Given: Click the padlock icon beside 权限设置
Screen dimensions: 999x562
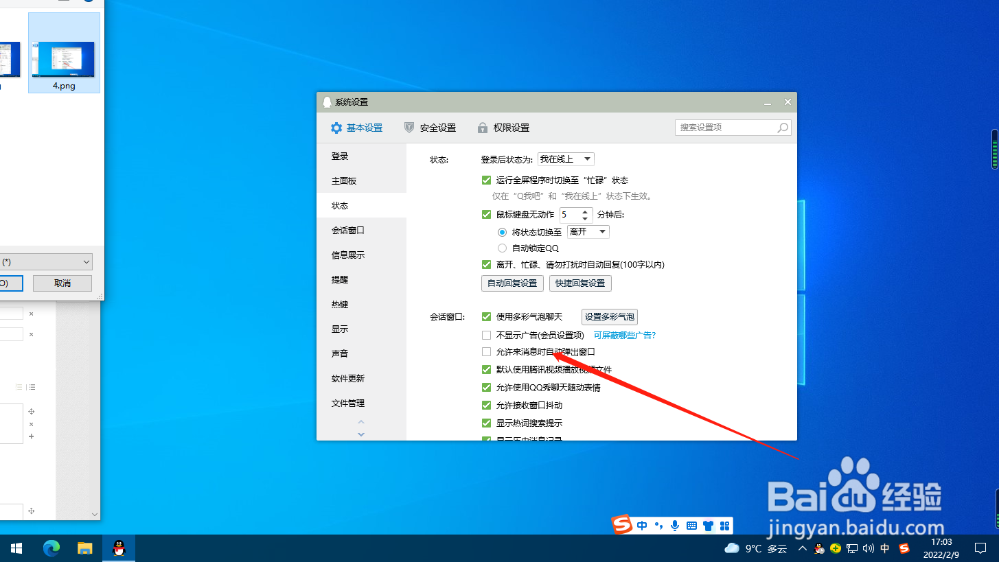Looking at the screenshot, I should [481, 128].
